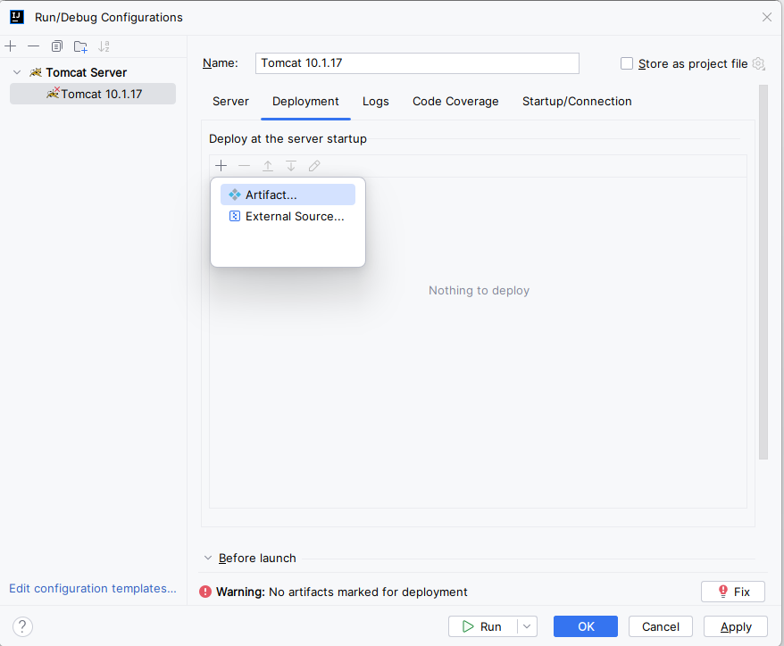
Task: Open the Edit configuration templates link
Action: point(93,589)
